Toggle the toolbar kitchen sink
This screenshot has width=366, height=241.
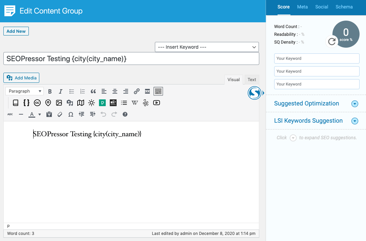tap(158, 91)
